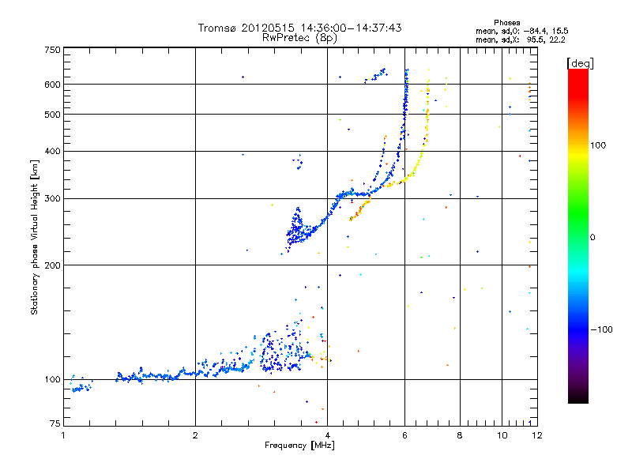Click the 'Frequency [MHz]' axis title
632x474 pixels.
click(299, 446)
